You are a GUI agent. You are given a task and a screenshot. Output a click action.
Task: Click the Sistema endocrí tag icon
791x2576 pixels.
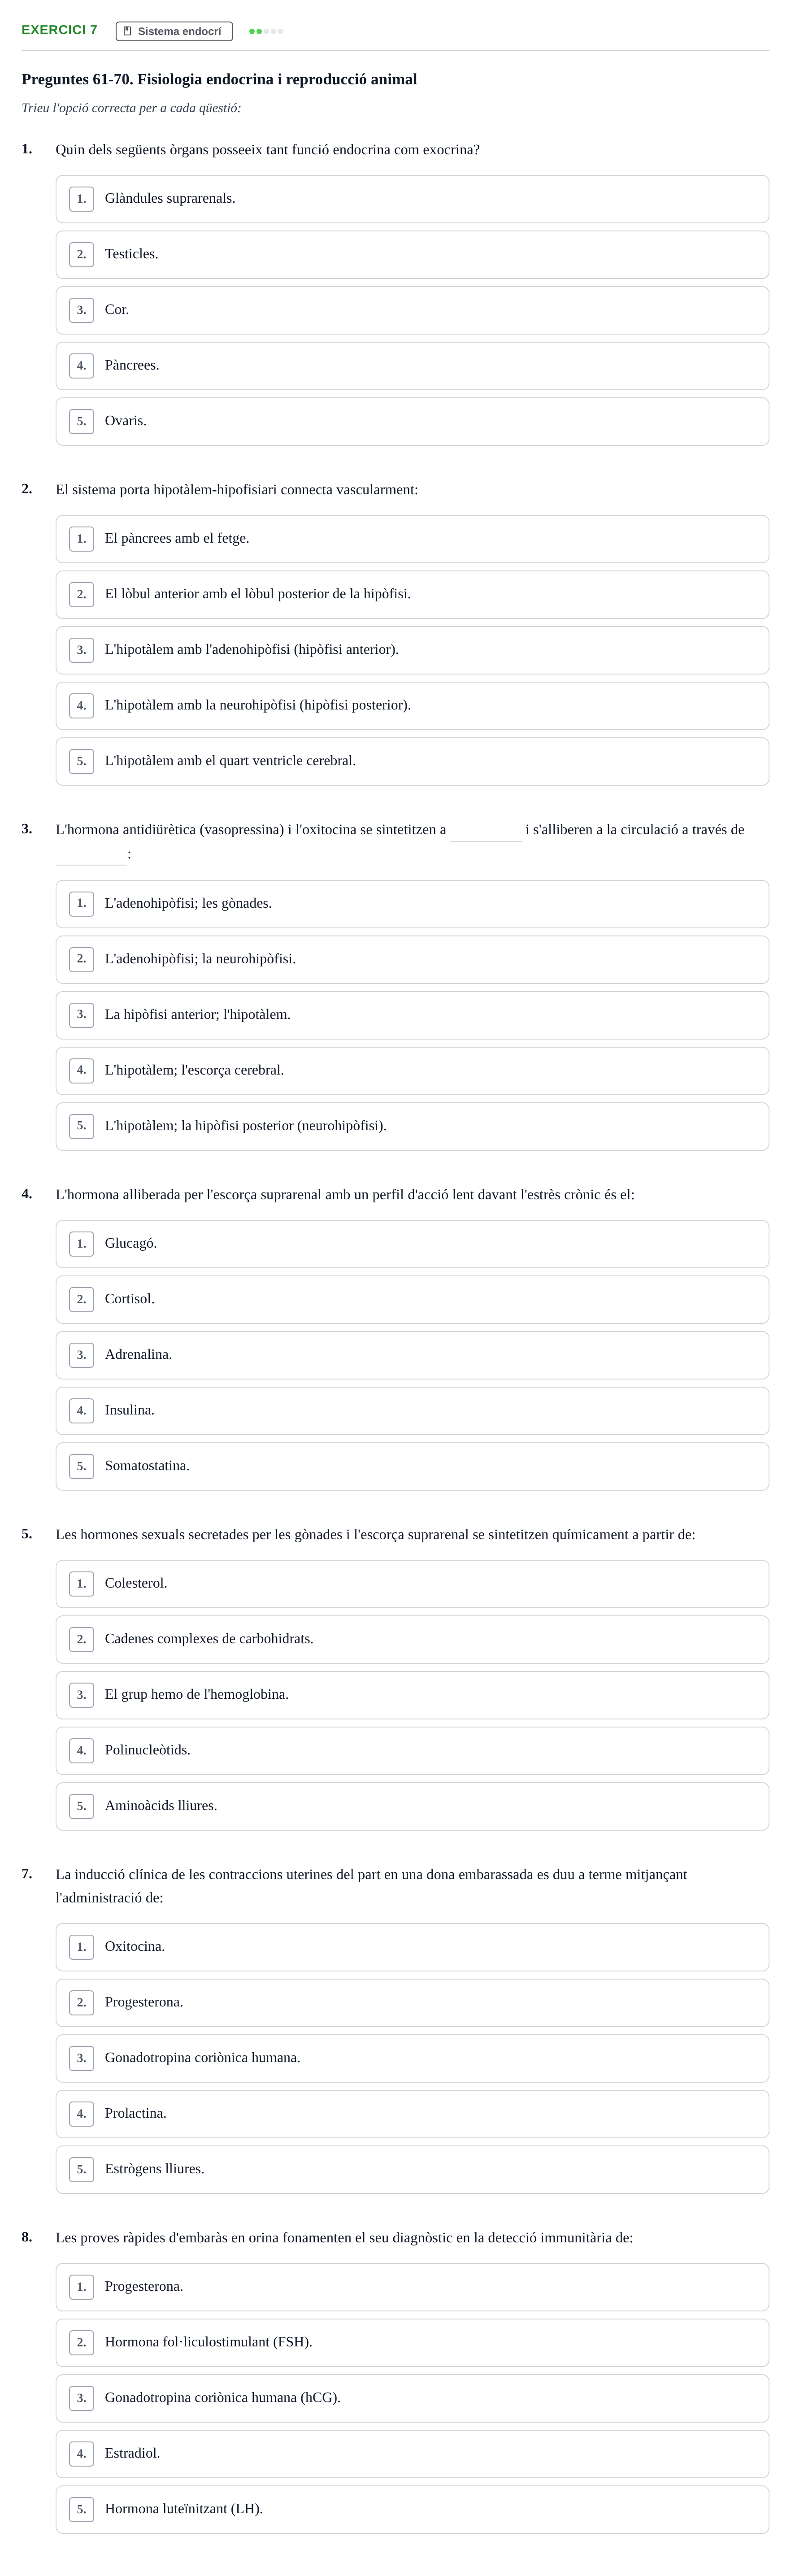pos(127,31)
